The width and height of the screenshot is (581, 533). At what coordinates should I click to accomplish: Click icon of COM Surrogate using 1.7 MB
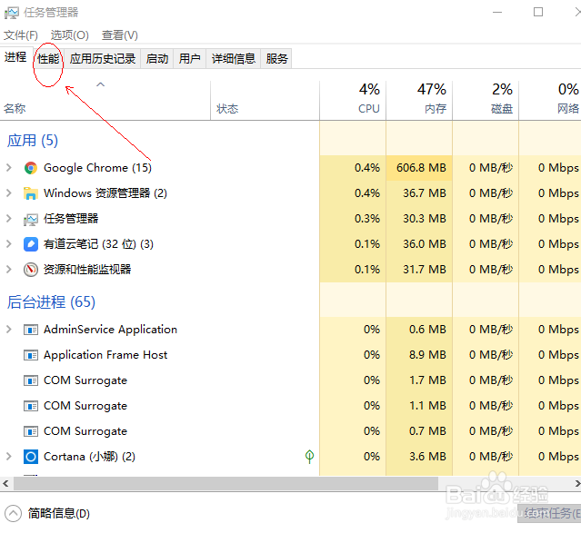coord(31,380)
